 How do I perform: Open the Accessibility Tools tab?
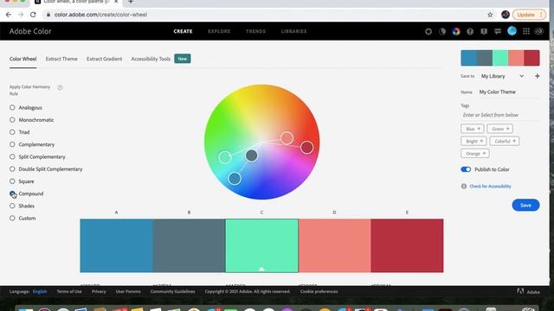pyautogui.click(x=151, y=59)
